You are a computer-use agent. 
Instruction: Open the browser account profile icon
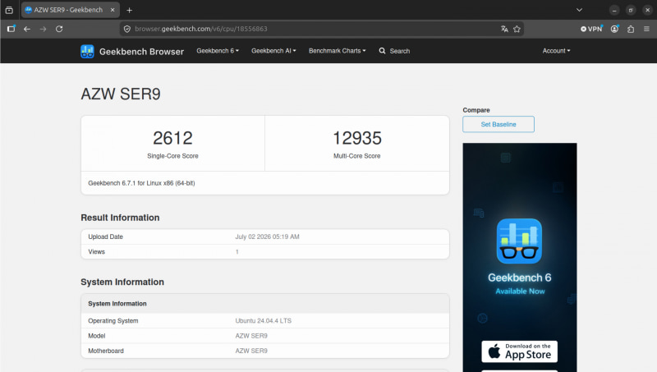coord(614,29)
